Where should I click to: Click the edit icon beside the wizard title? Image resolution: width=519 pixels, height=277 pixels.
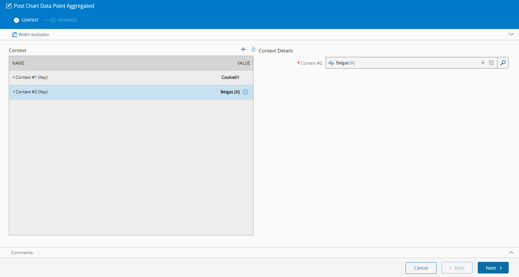pos(9,6)
